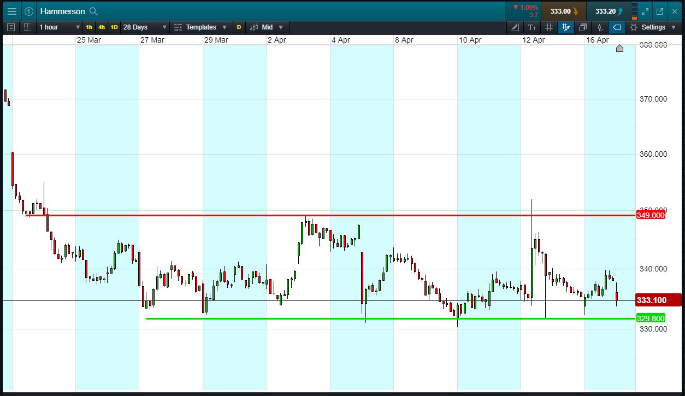Click the grey scroll-up arrow on price axis

[x=619, y=48]
